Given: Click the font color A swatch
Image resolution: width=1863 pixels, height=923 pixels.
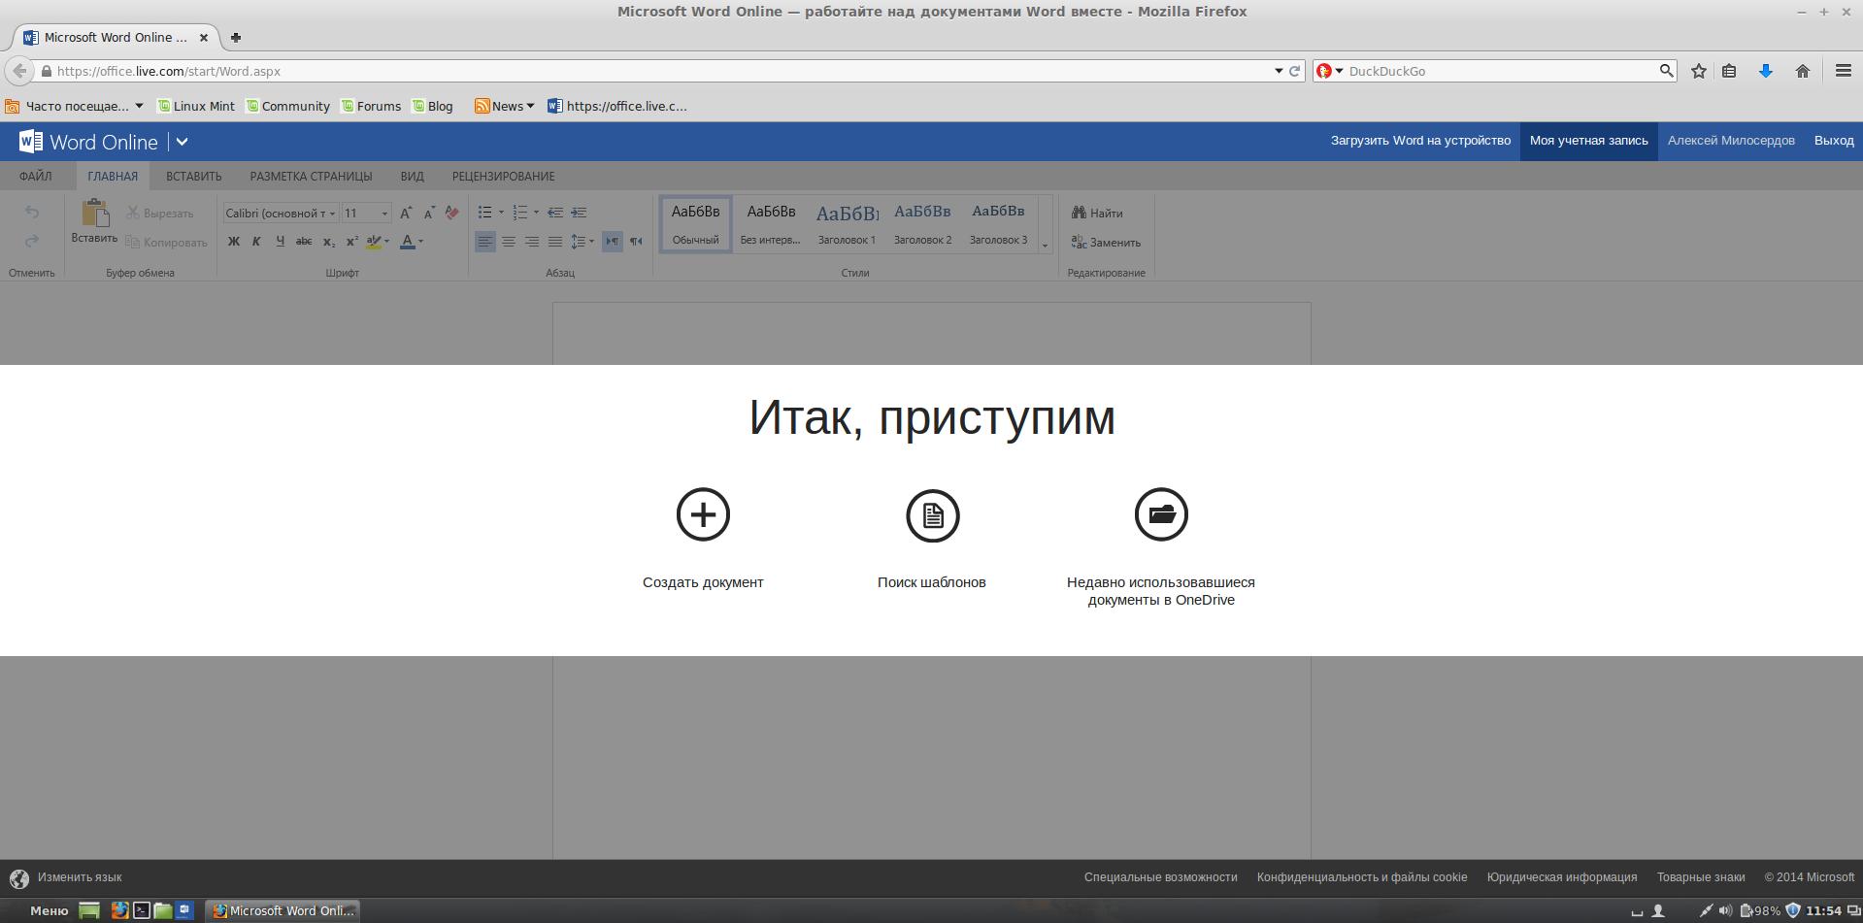Looking at the screenshot, I should pos(407,242).
